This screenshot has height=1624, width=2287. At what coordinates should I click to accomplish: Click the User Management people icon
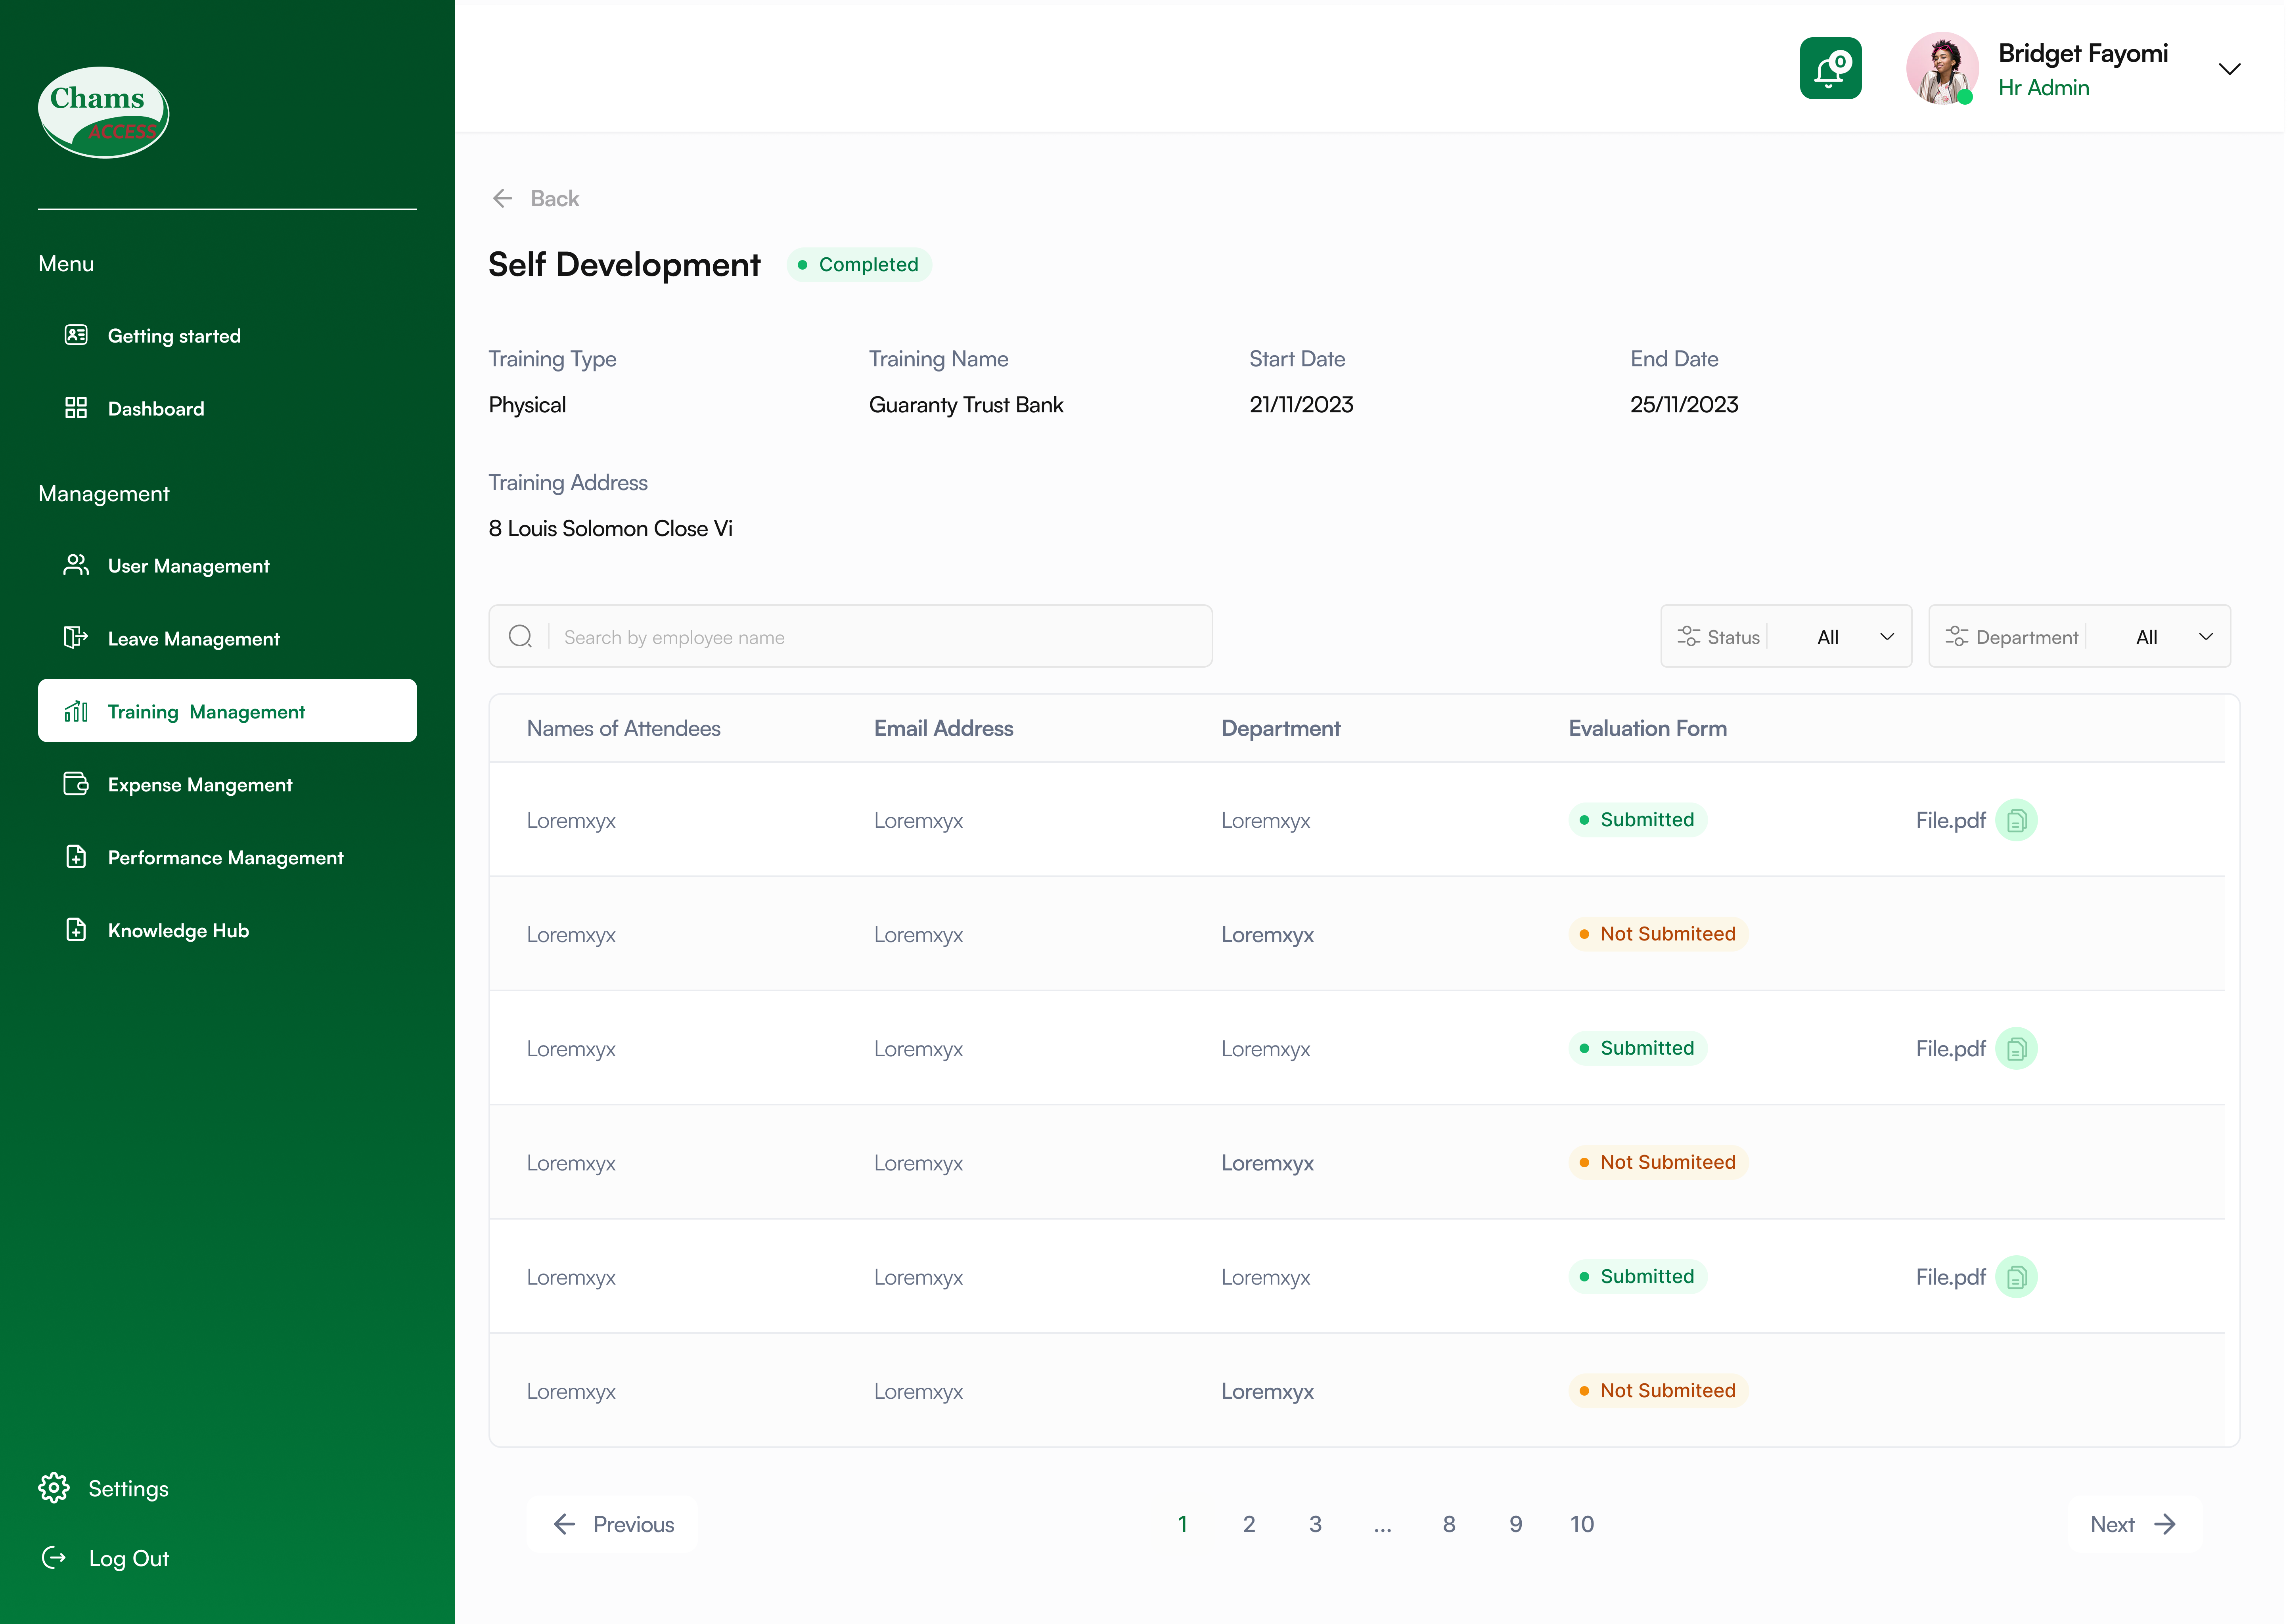tap(76, 565)
